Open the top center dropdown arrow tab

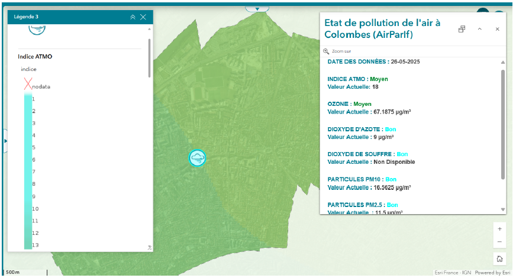pos(257,9)
